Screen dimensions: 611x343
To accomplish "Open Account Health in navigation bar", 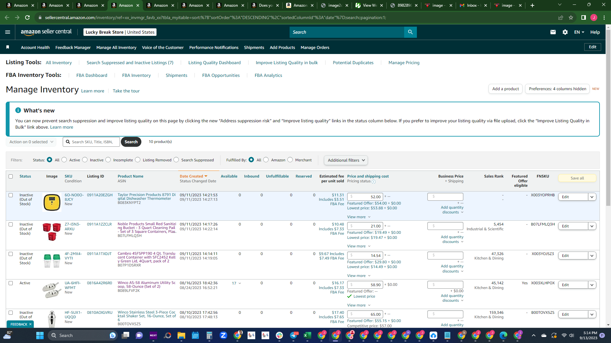I will click(35, 47).
